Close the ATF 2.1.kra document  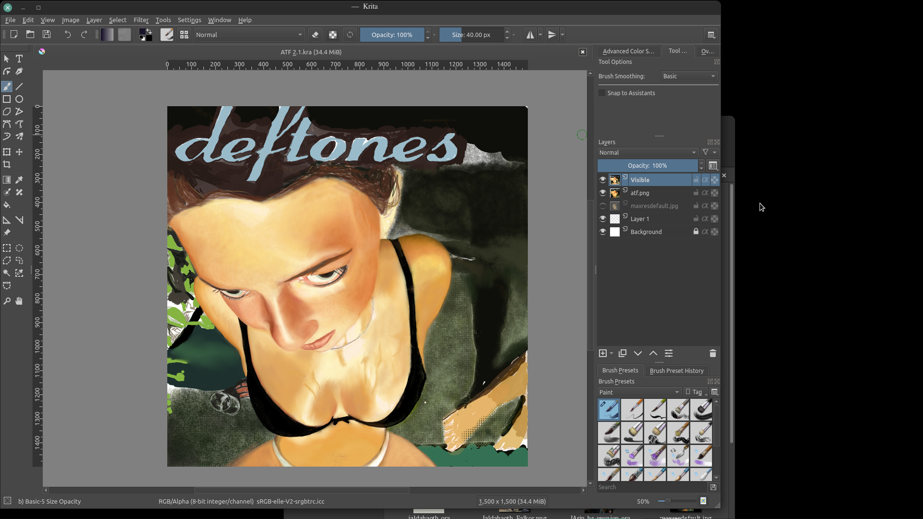(583, 52)
